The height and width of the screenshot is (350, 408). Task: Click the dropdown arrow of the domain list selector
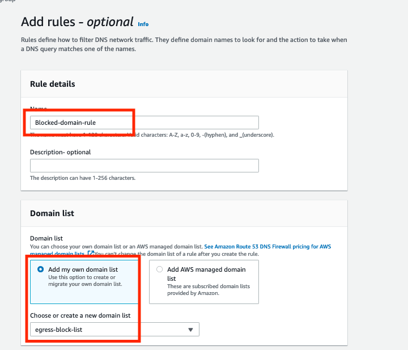tap(190, 330)
